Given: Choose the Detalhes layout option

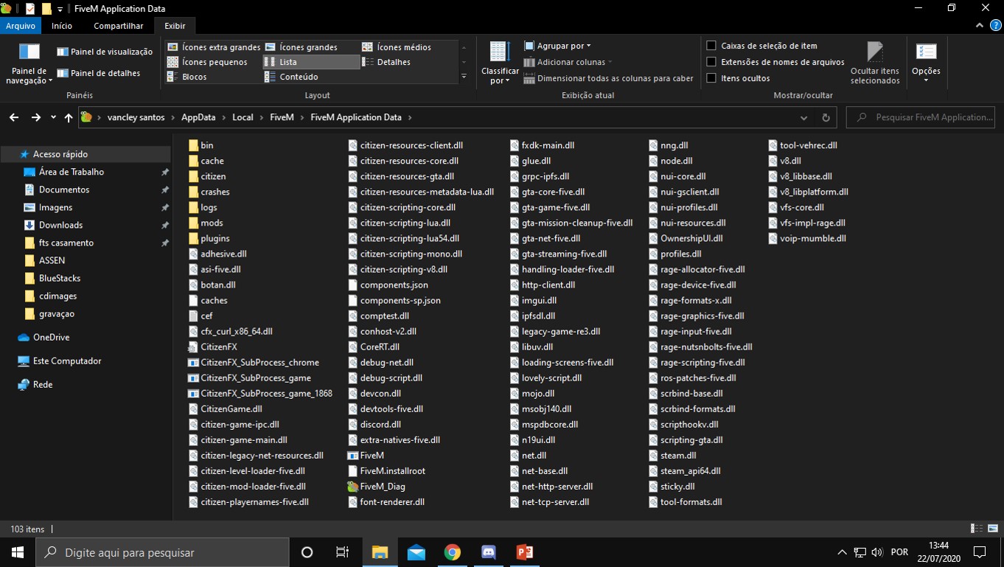Looking at the screenshot, I should [386, 62].
